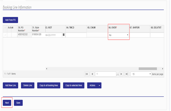The width and height of the screenshot is (171, 111).
Task: Click the page number input field
Action: click(105, 74)
